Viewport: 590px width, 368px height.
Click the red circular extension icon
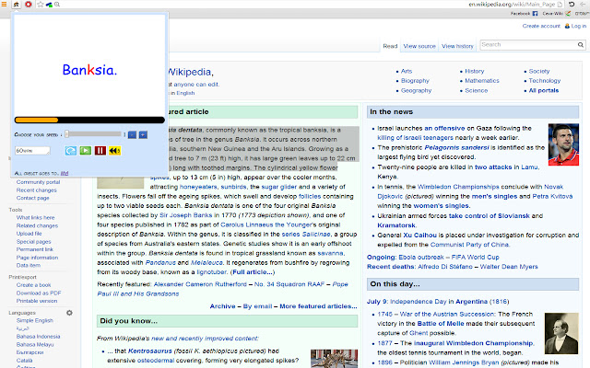coord(29,4)
